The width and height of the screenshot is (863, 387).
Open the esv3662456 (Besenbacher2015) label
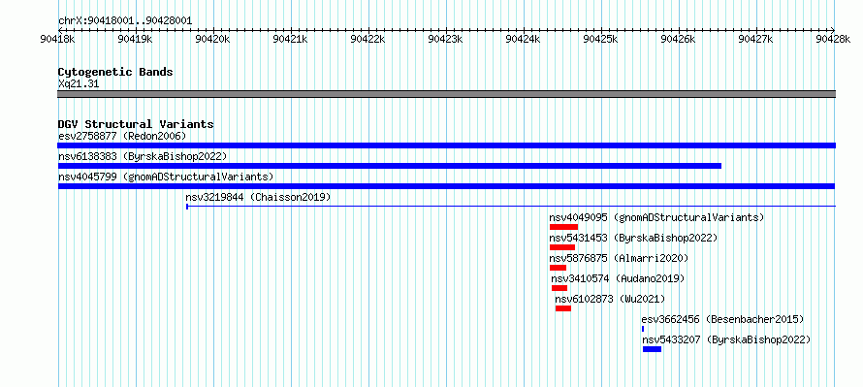tap(723, 319)
